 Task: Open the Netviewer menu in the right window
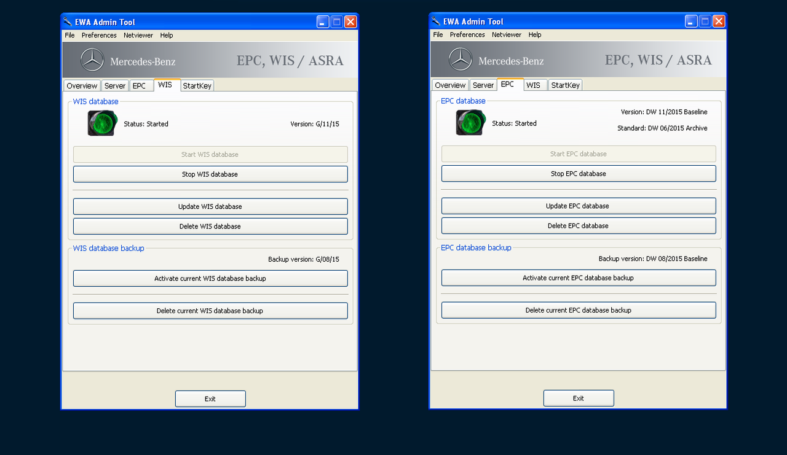[x=507, y=35]
